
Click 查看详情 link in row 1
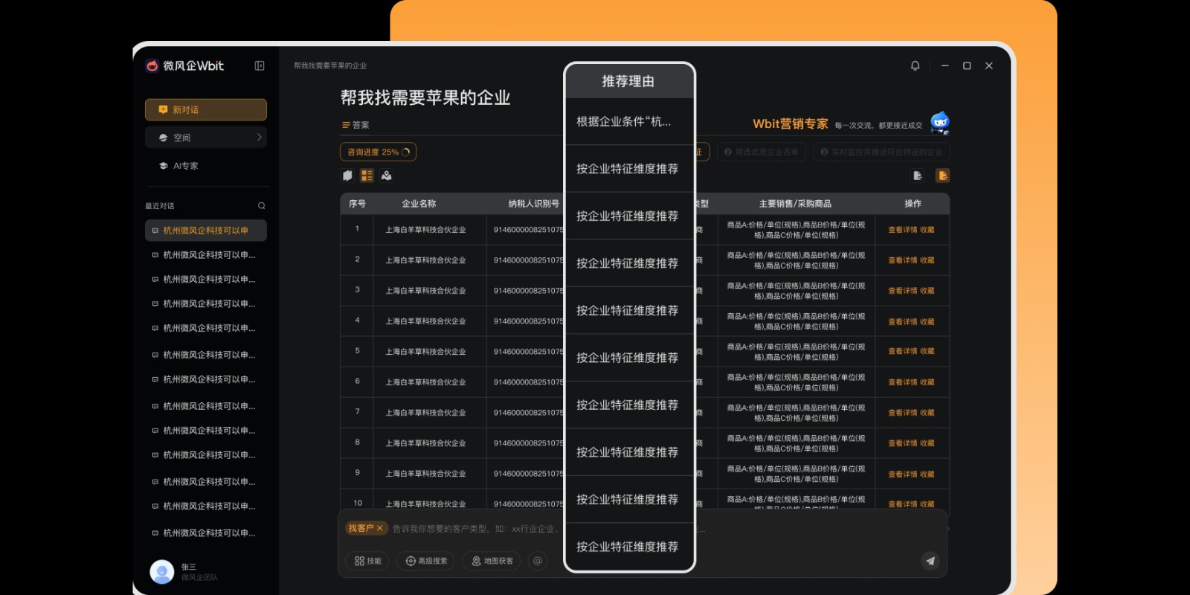tap(902, 230)
